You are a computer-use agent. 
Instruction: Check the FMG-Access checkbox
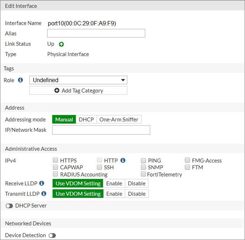point(187,160)
